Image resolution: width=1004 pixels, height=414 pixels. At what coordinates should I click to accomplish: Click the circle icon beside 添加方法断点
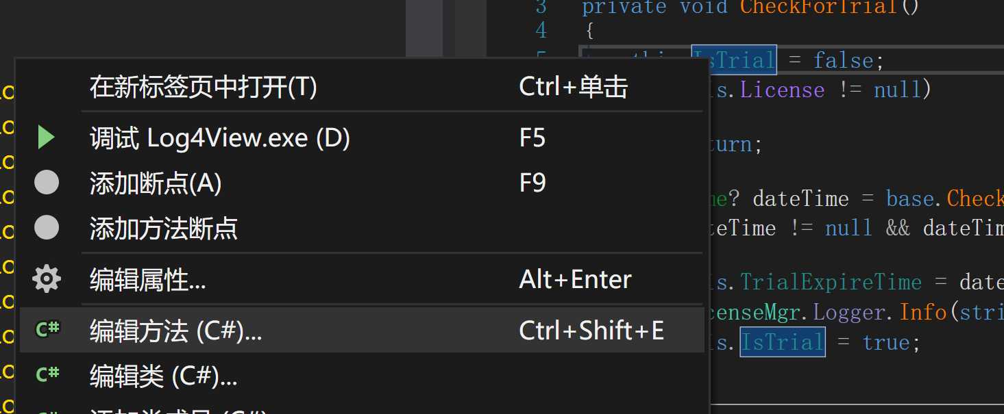pyautogui.click(x=47, y=227)
